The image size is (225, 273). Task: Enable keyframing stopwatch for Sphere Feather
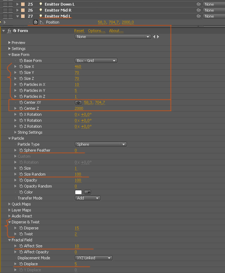tap(21, 150)
